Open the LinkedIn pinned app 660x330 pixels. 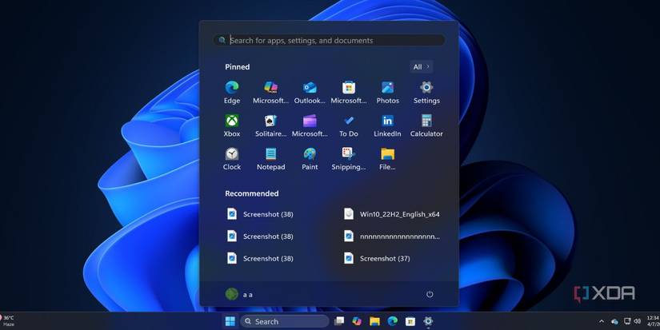pos(387,125)
